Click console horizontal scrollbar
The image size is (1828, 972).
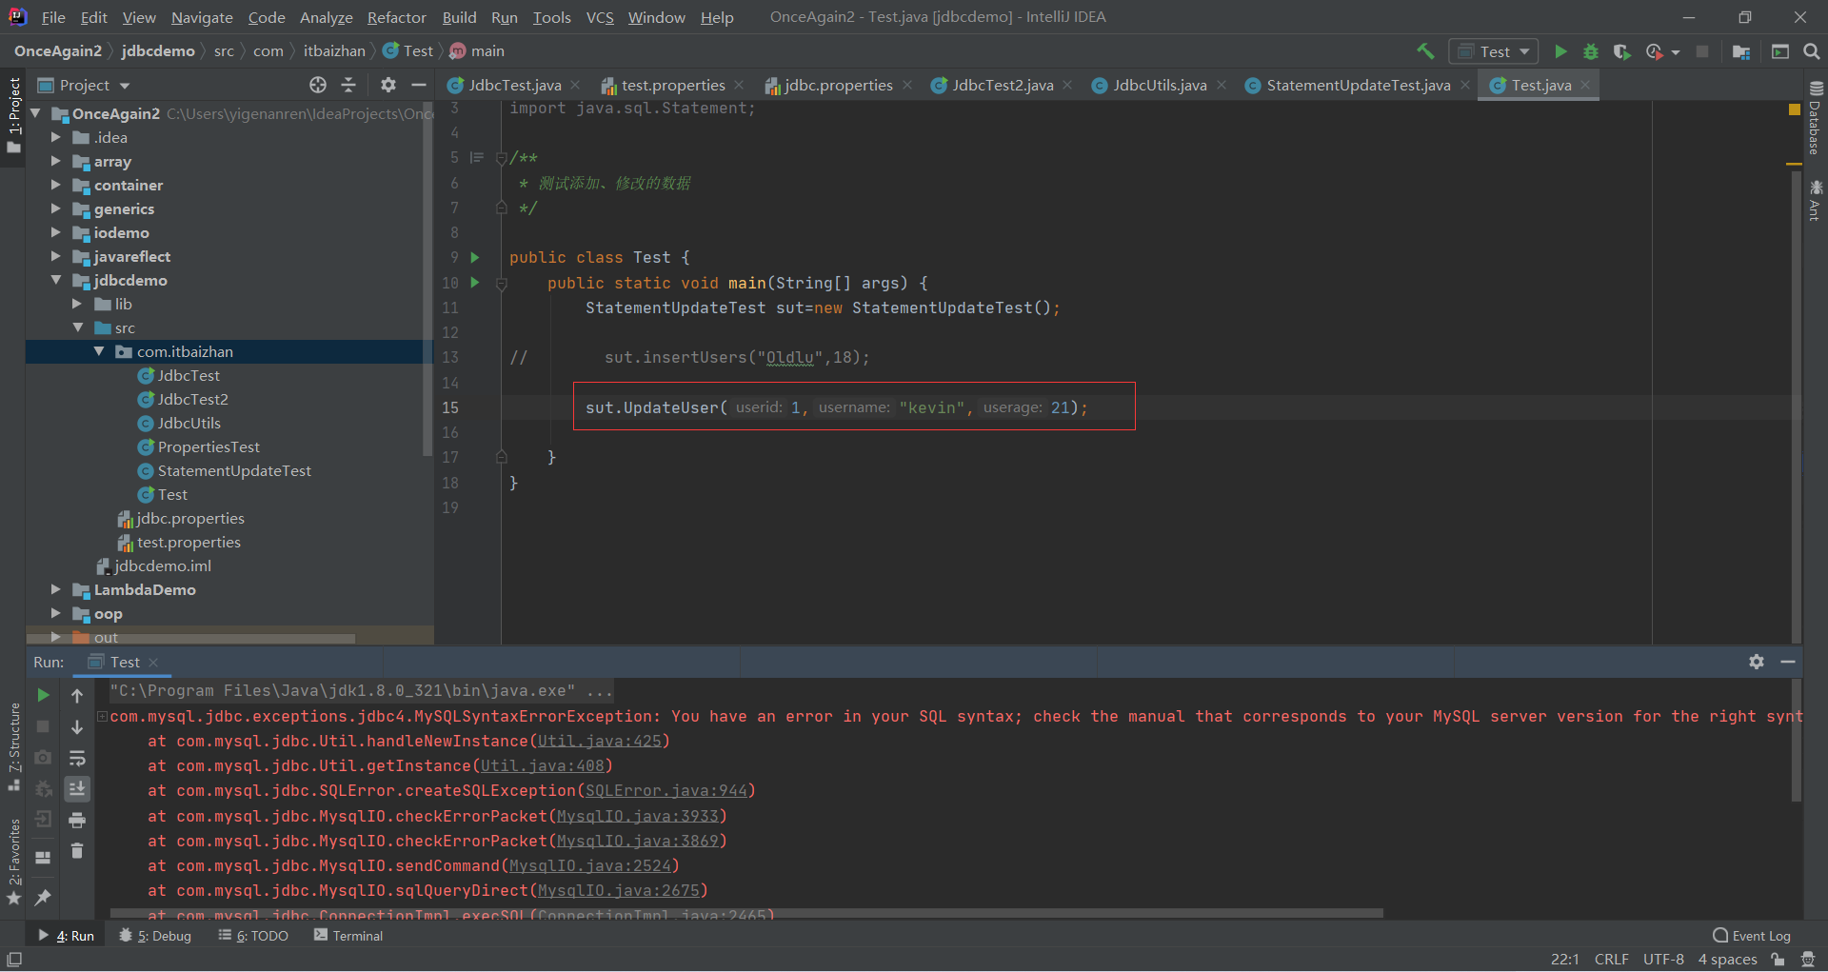tap(745, 914)
